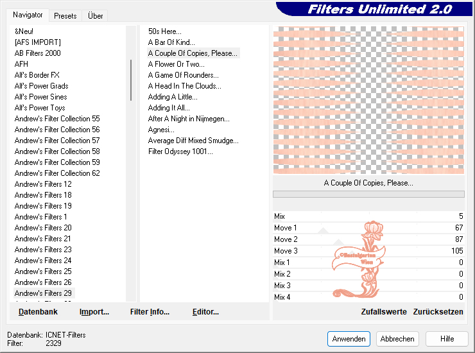Open Filter Info...
The height and width of the screenshot is (353, 475).
click(x=150, y=312)
